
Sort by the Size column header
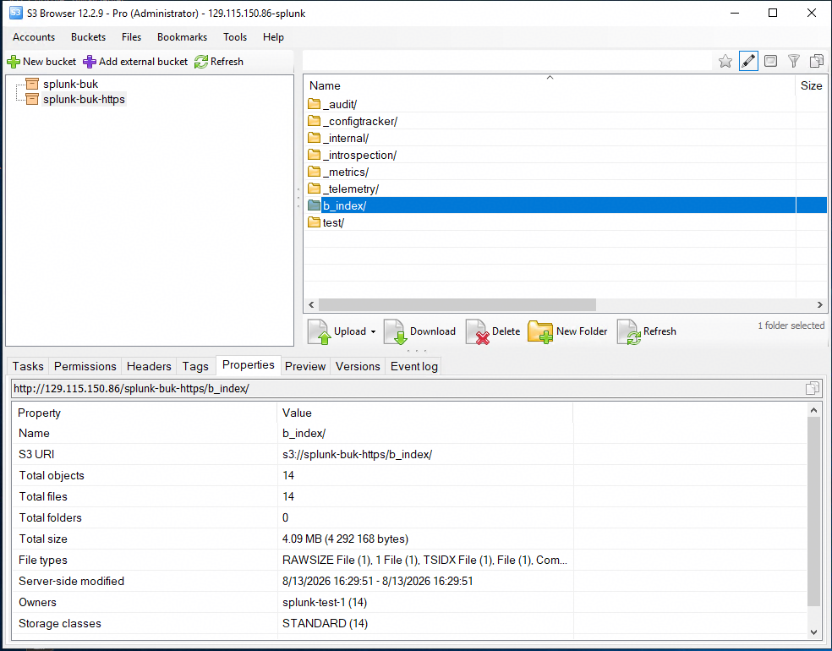point(812,85)
